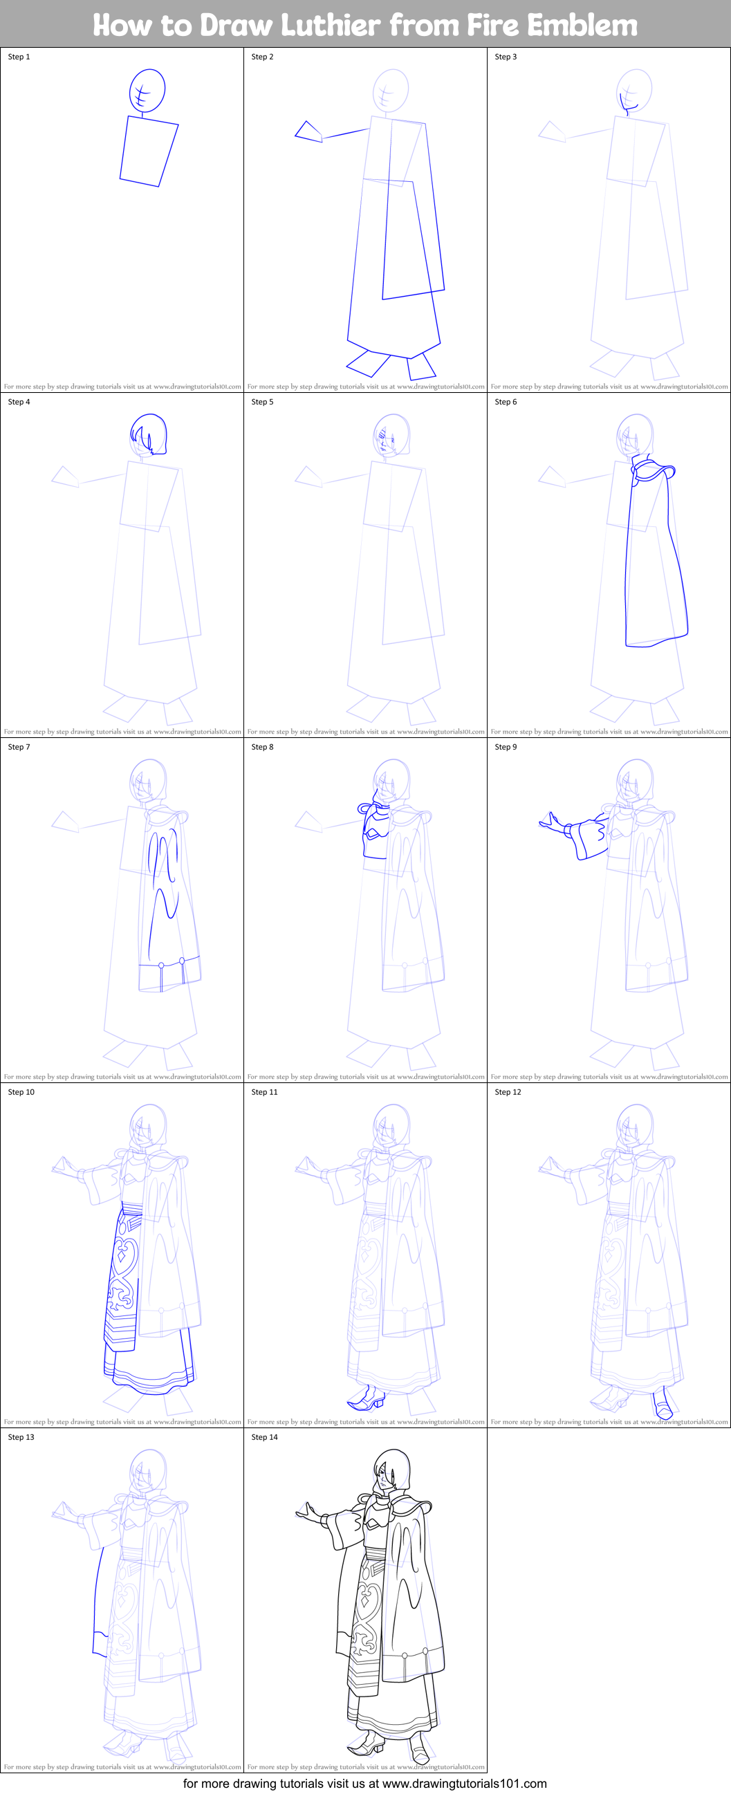
Task: Click the 'Step 11' label text
Action: (x=265, y=1092)
